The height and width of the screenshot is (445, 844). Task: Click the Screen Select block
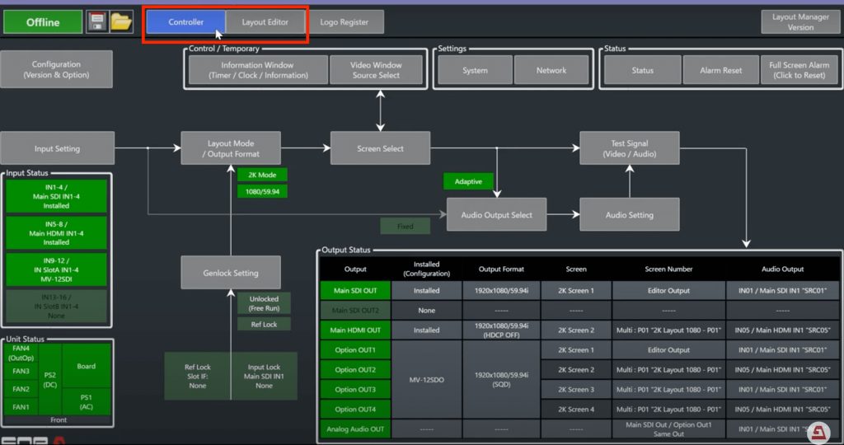pyautogui.click(x=380, y=148)
